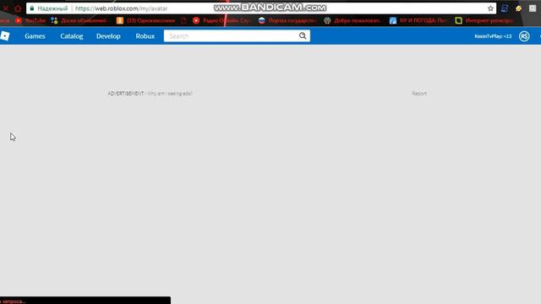Open the KevinTvPlay profile link
Screen dimensions: 541x304
[493, 36]
